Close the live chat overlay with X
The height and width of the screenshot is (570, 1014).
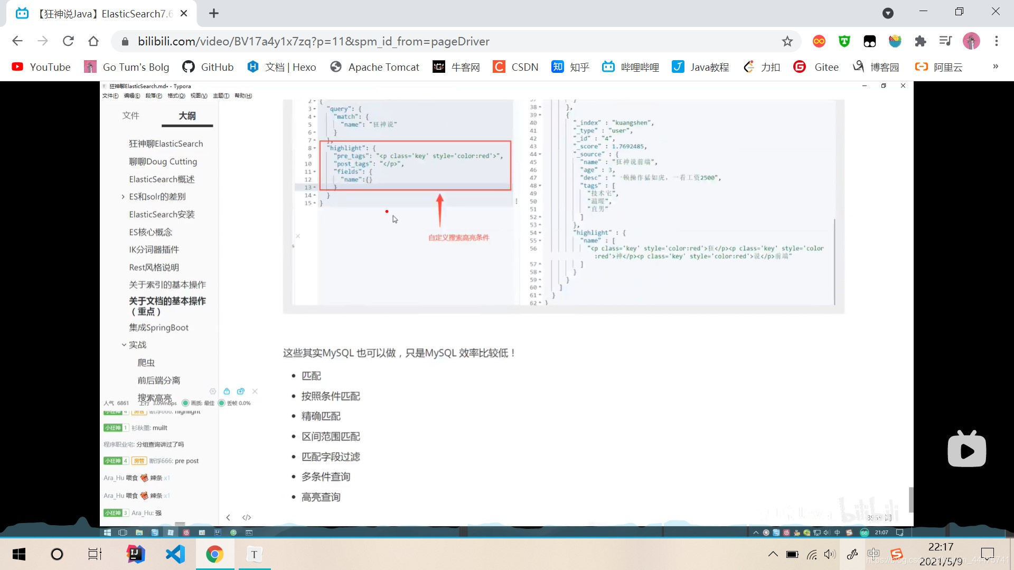coord(255,391)
